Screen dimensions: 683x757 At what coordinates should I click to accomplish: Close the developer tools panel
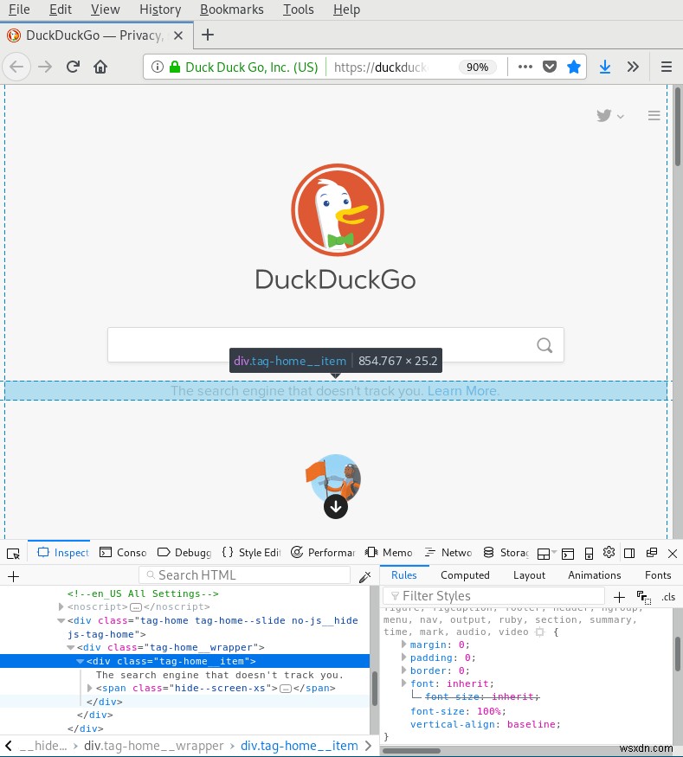coord(673,554)
